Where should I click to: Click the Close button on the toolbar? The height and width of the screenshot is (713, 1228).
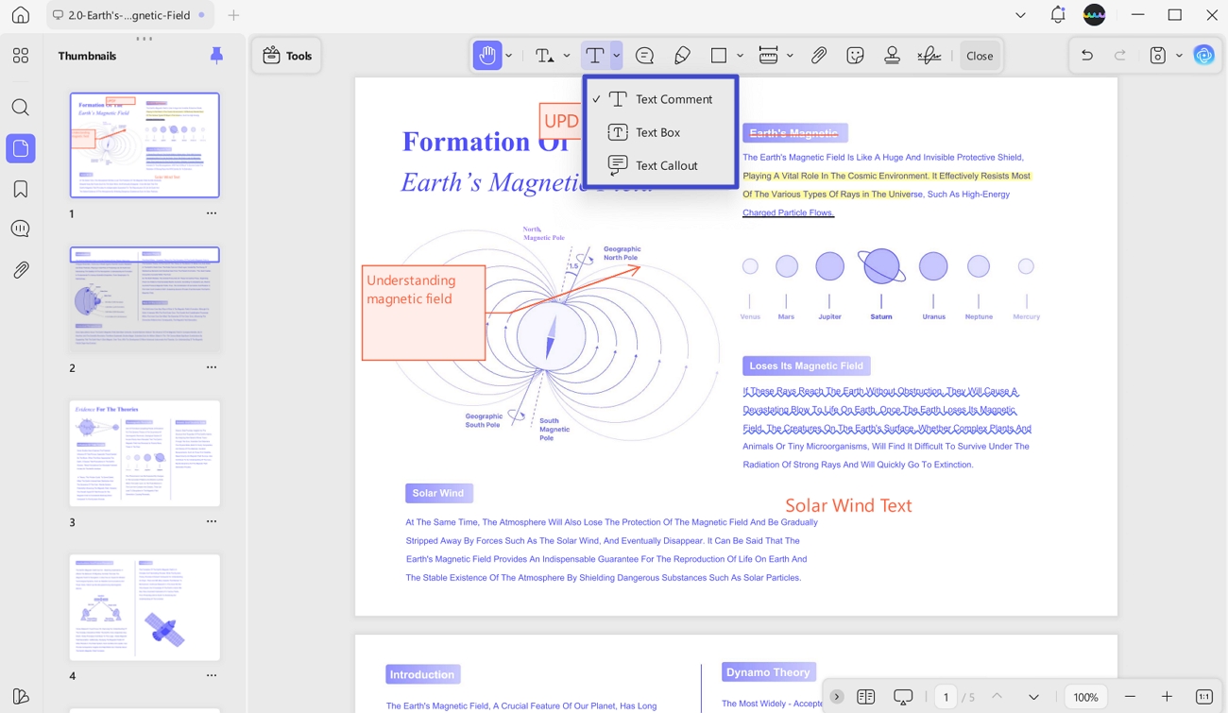[980, 55]
